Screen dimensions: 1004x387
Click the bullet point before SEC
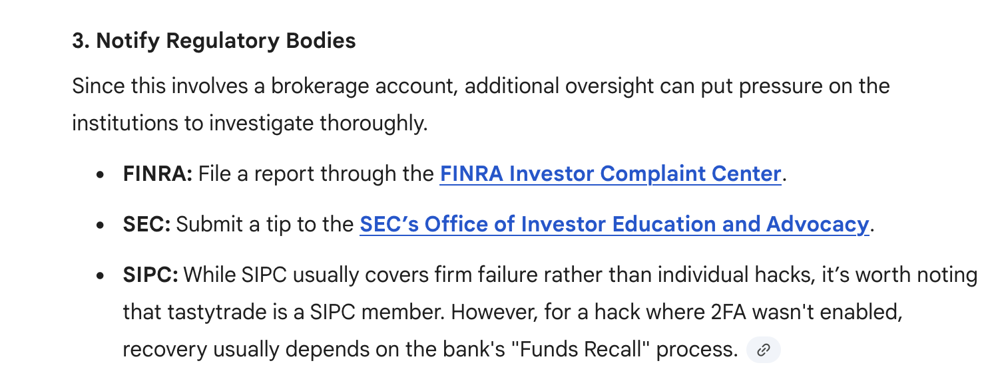101,226
